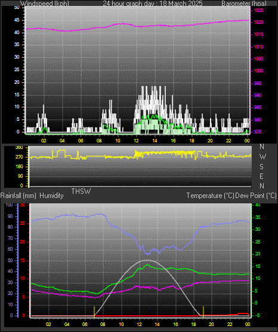Click the 'THSW' label
Image resolution: width=278 pixels, height=332 pixels.
81,191
